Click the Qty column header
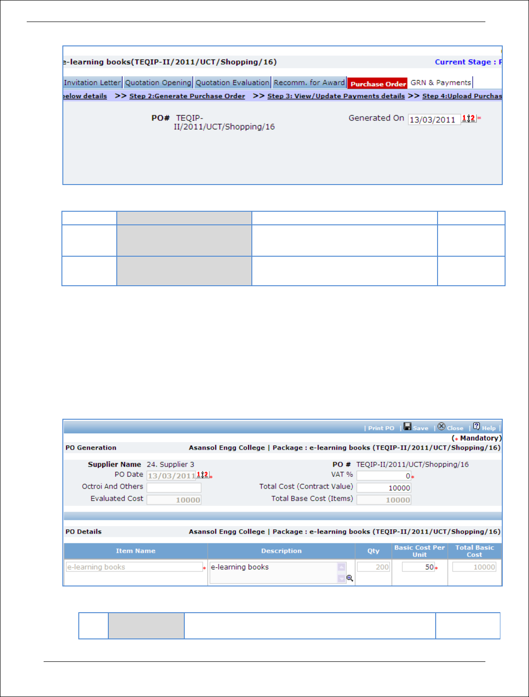This screenshot has height=697, width=529. [373, 551]
